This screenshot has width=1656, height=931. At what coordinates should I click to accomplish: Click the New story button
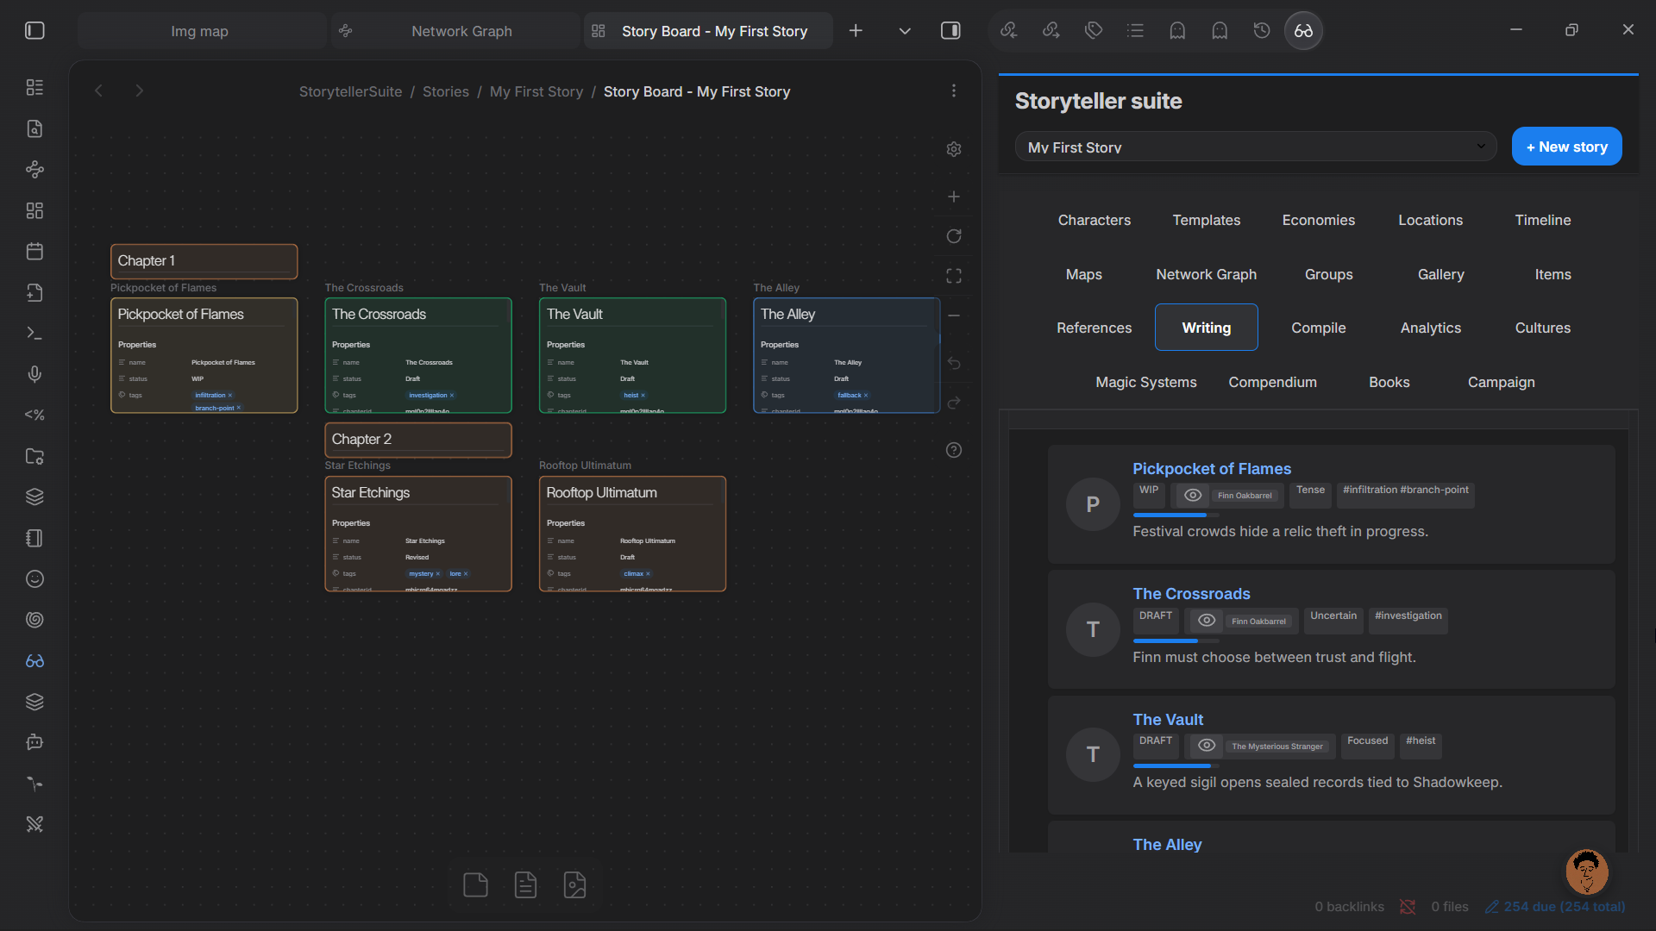(x=1566, y=147)
